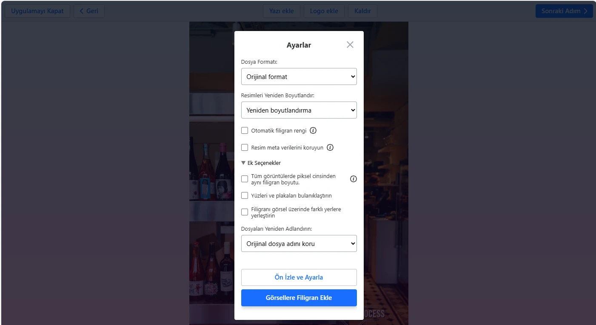Click info icon beside Resim meta verilerini koruyun
596x325 pixels.
point(330,147)
